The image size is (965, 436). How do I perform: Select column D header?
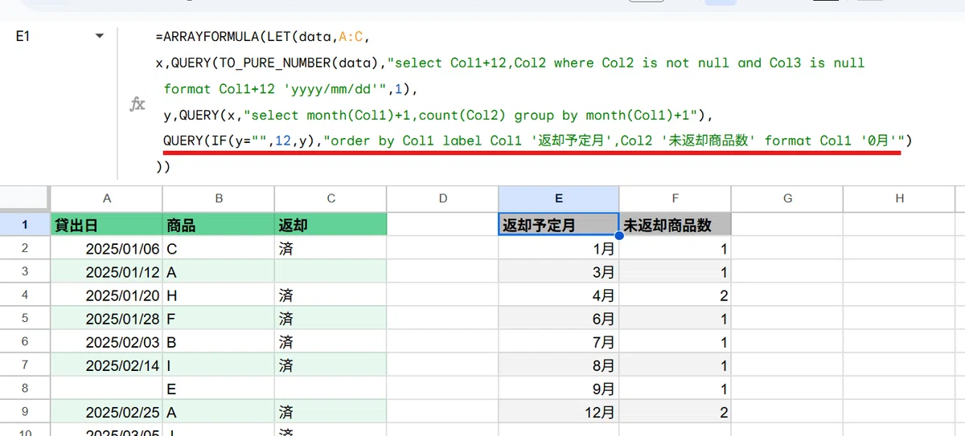click(442, 198)
